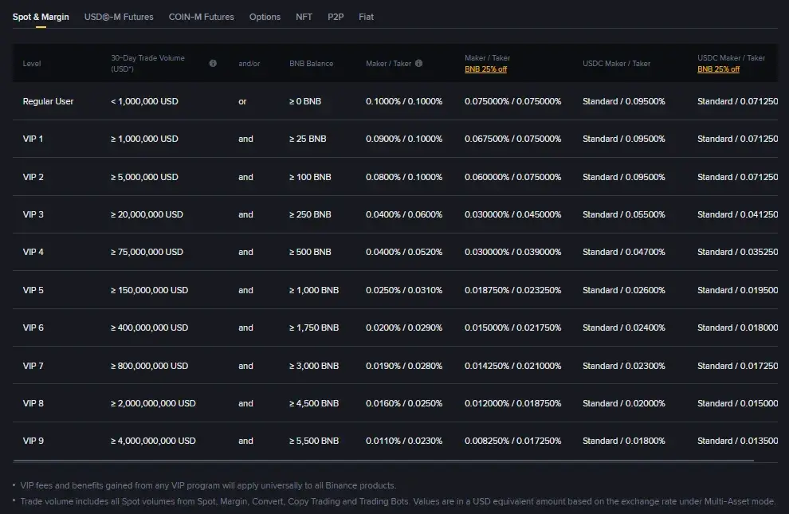This screenshot has height=514, width=789.
Task: Select the Options tab
Action: click(x=265, y=17)
